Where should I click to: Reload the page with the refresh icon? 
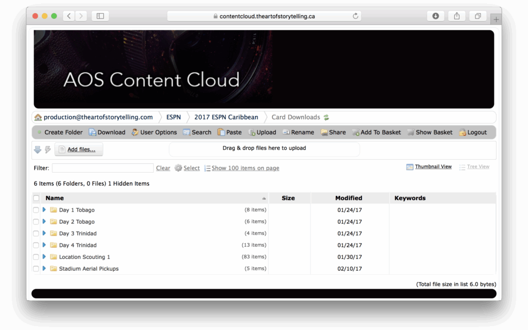click(355, 16)
